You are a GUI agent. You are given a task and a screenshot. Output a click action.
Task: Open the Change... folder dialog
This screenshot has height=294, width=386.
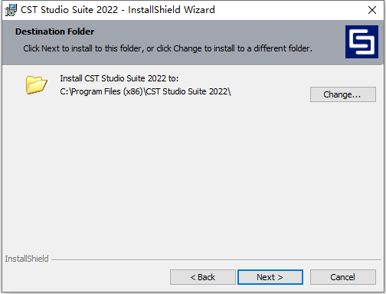tap(343, 94)
